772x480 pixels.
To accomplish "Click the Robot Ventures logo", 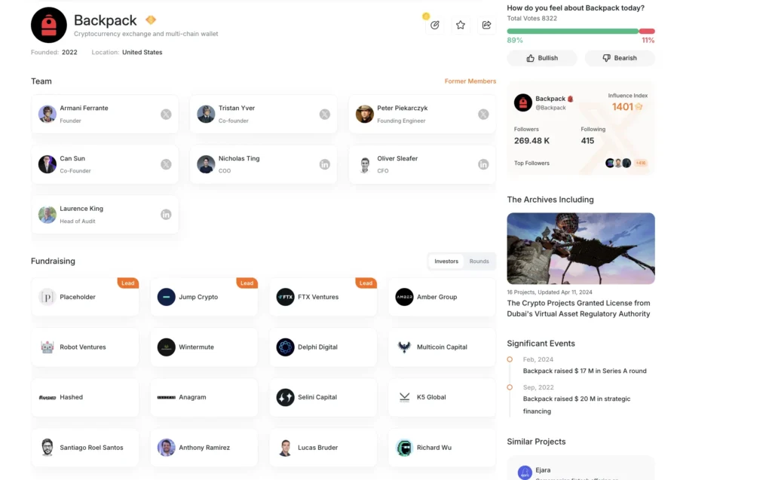I will [x=47, y=347].
